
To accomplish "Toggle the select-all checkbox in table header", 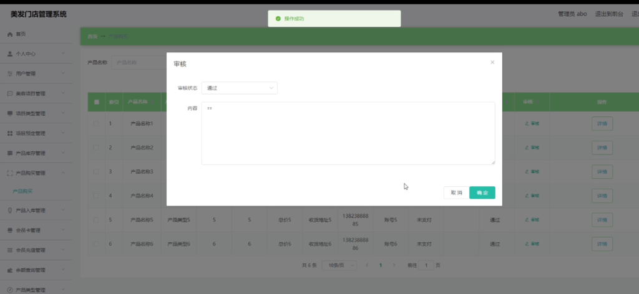I will [97, 102].
